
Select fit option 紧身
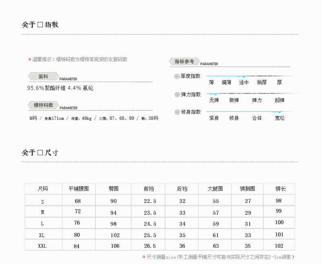pos(214,118)
